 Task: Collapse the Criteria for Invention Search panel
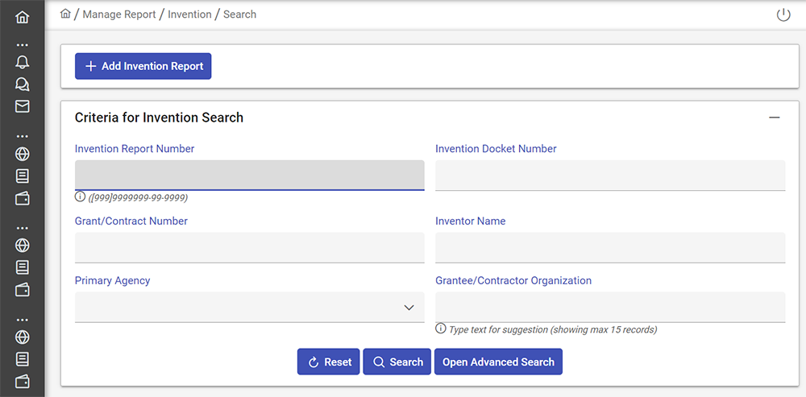coord(774,118)
